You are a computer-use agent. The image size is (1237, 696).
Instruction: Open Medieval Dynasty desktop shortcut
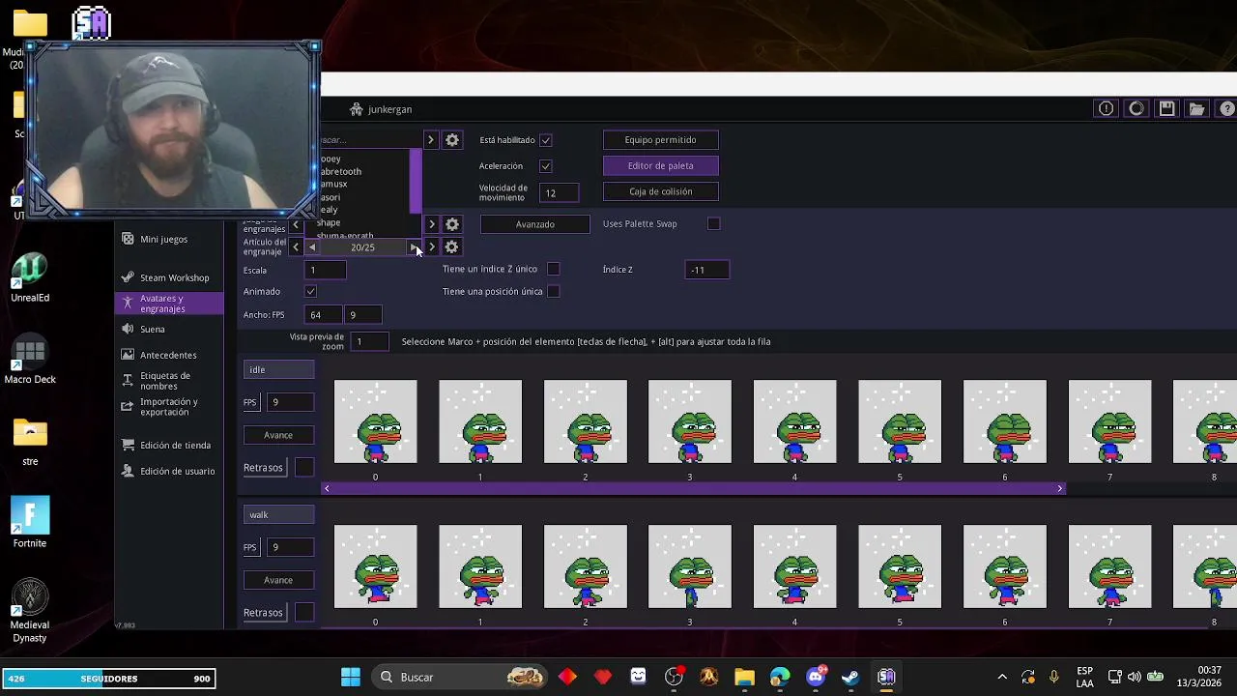(x=30, y=611)
